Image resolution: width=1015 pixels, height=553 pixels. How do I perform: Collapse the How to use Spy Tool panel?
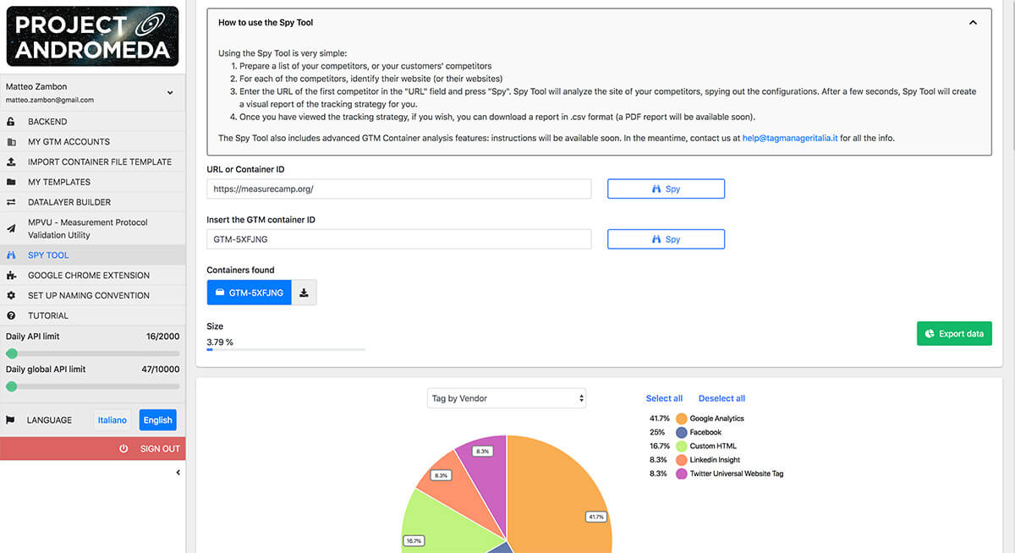974,23
